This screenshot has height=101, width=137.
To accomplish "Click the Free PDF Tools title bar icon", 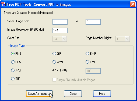I will 3,4.
